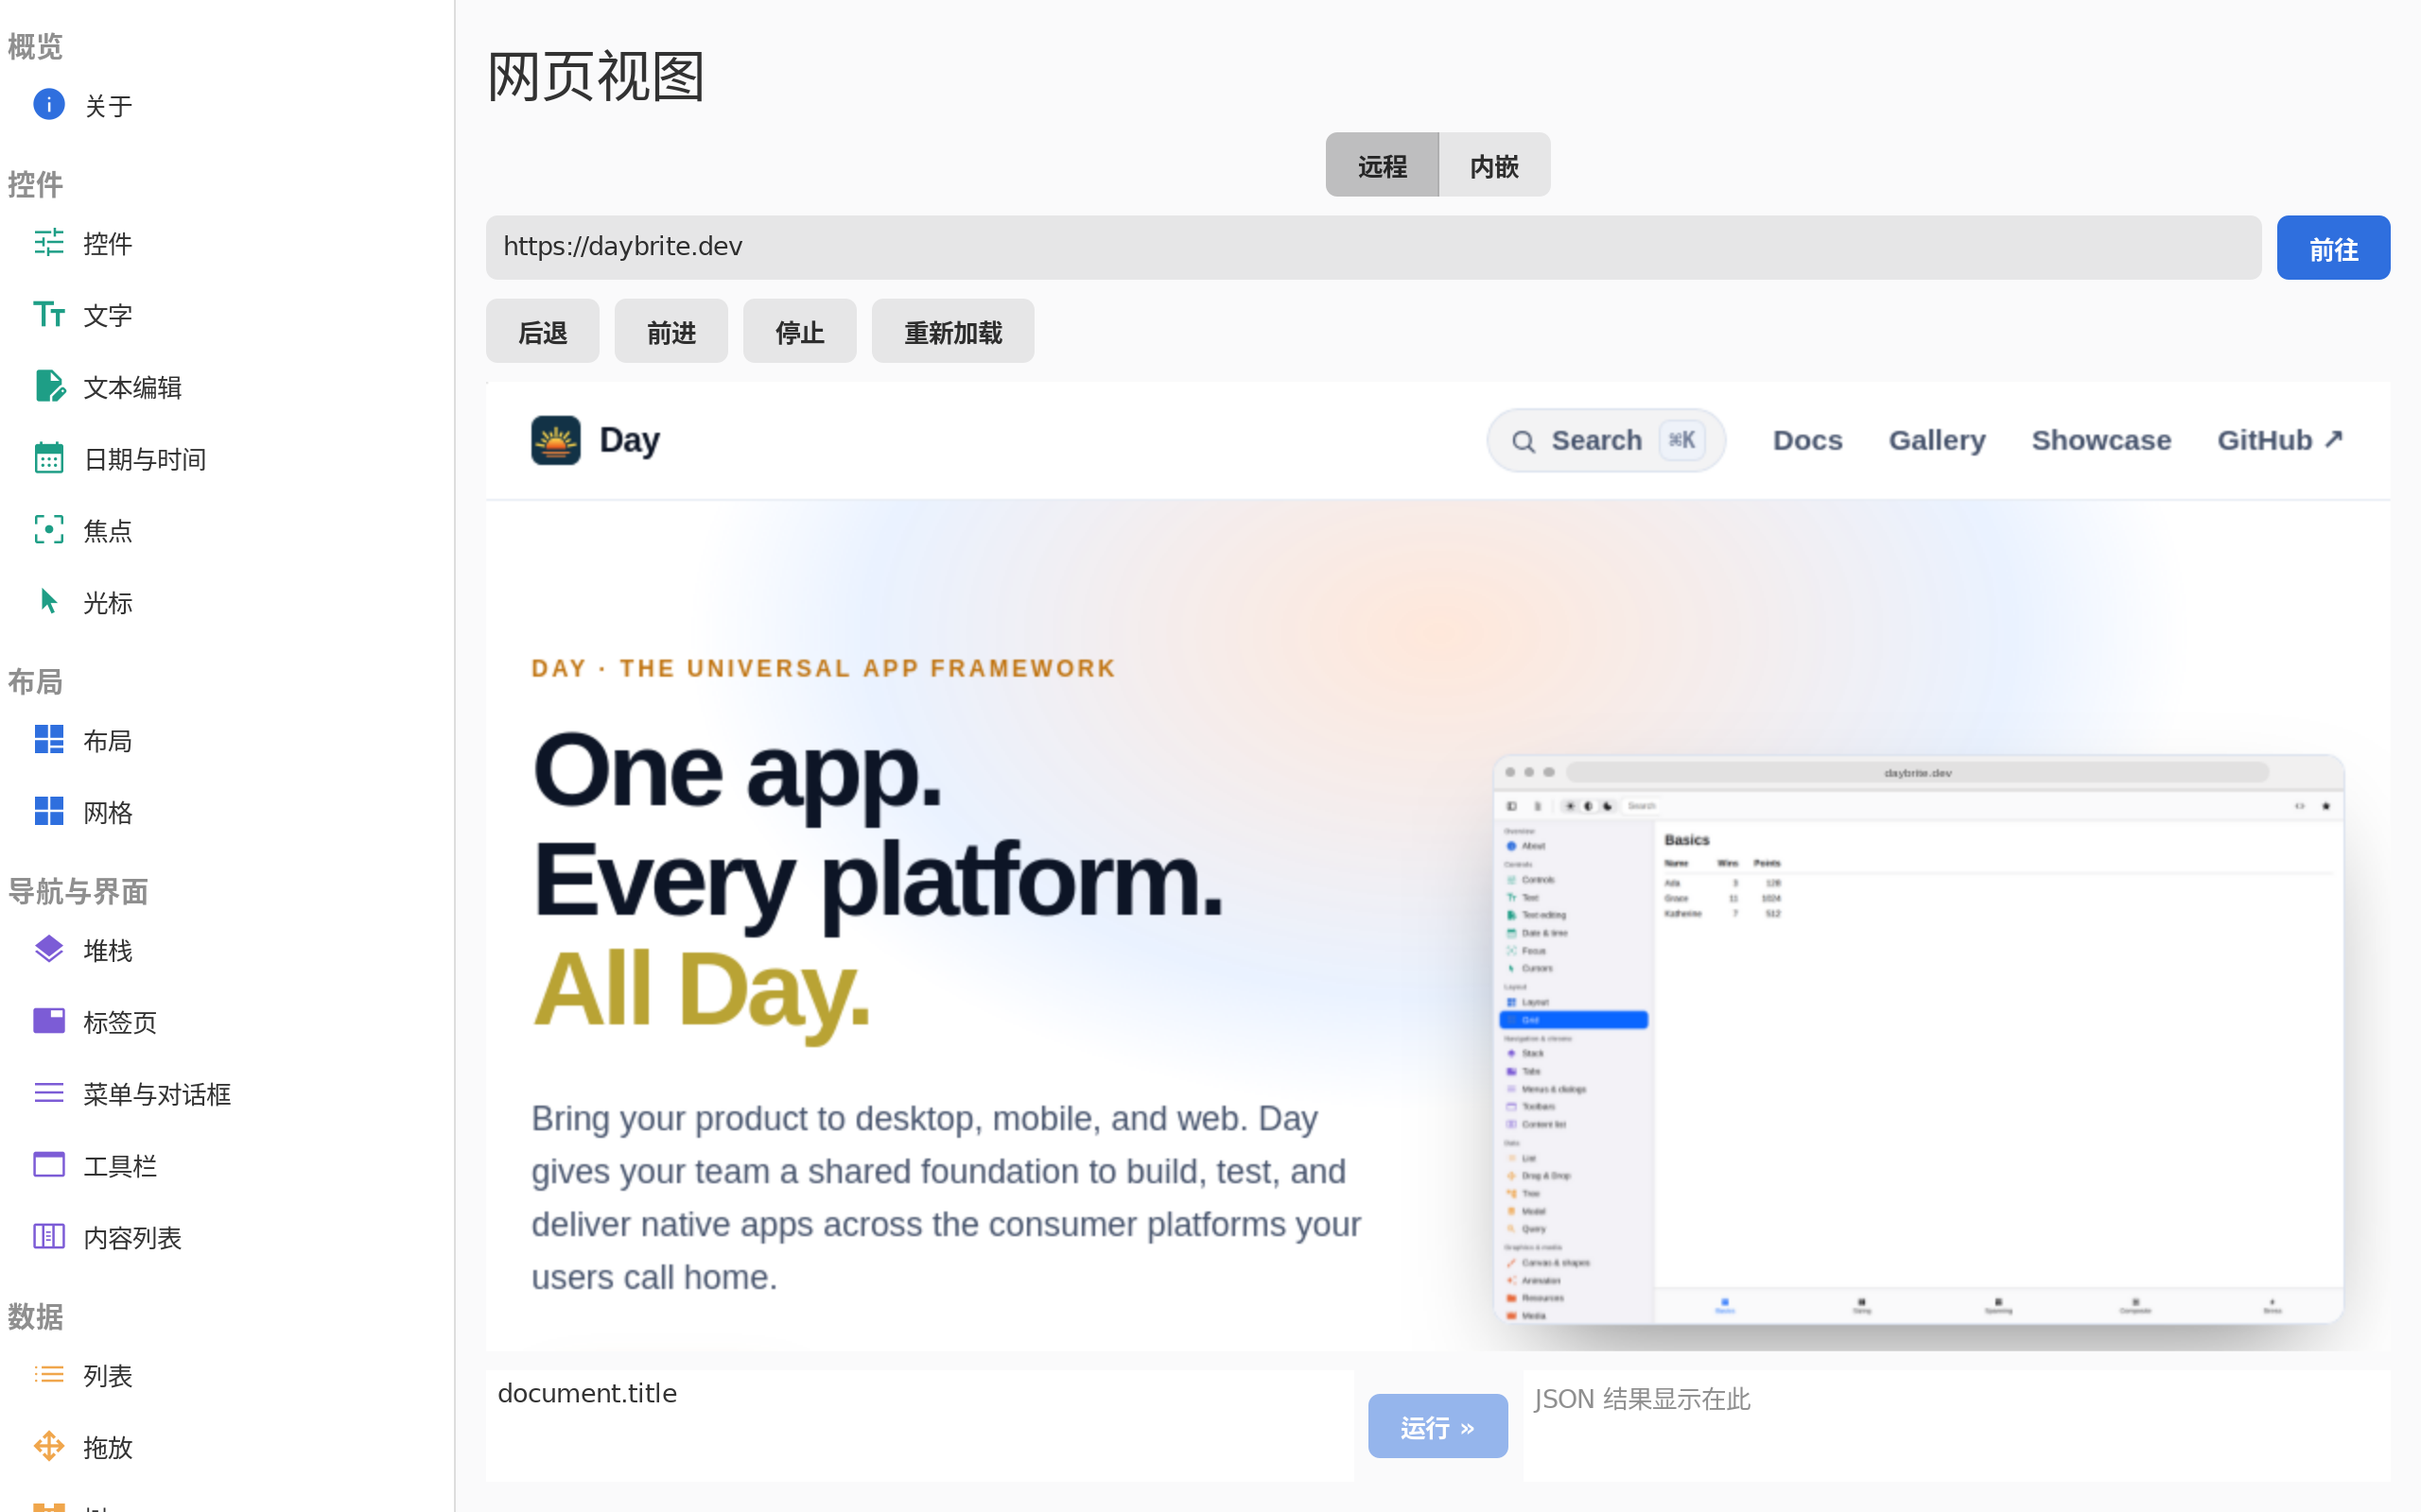
Task: Open 布局 item in the sidebar
Action: 227,741
